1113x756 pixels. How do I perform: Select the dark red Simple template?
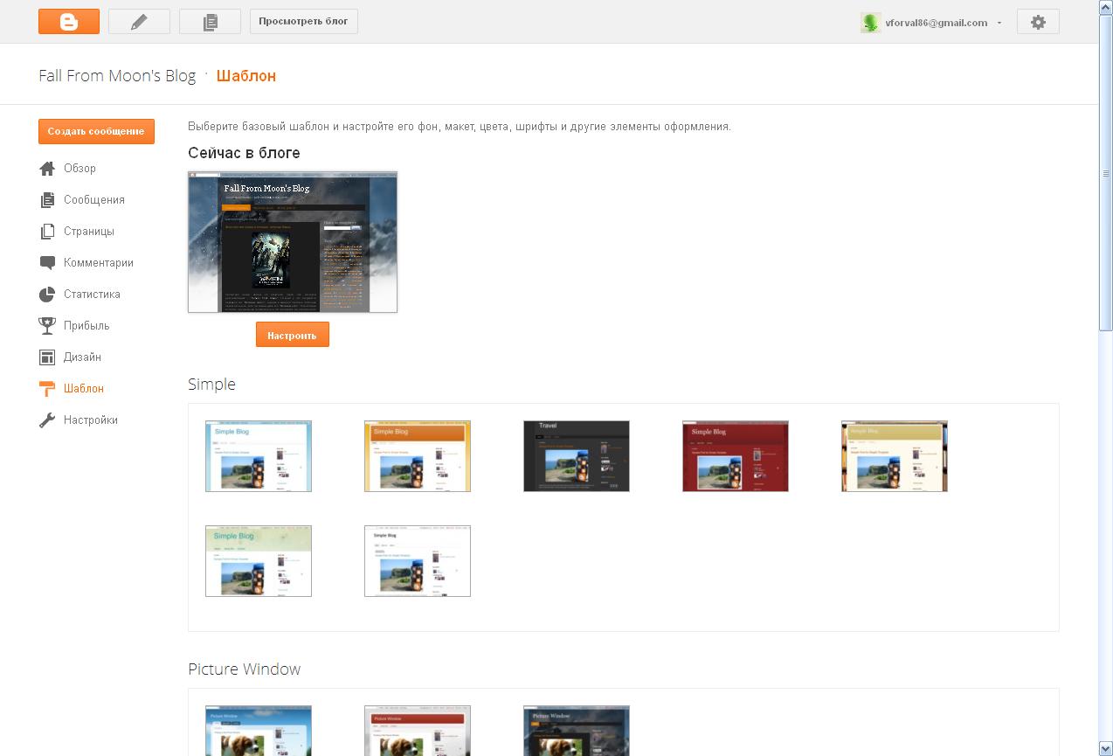[x=736, y=456]
